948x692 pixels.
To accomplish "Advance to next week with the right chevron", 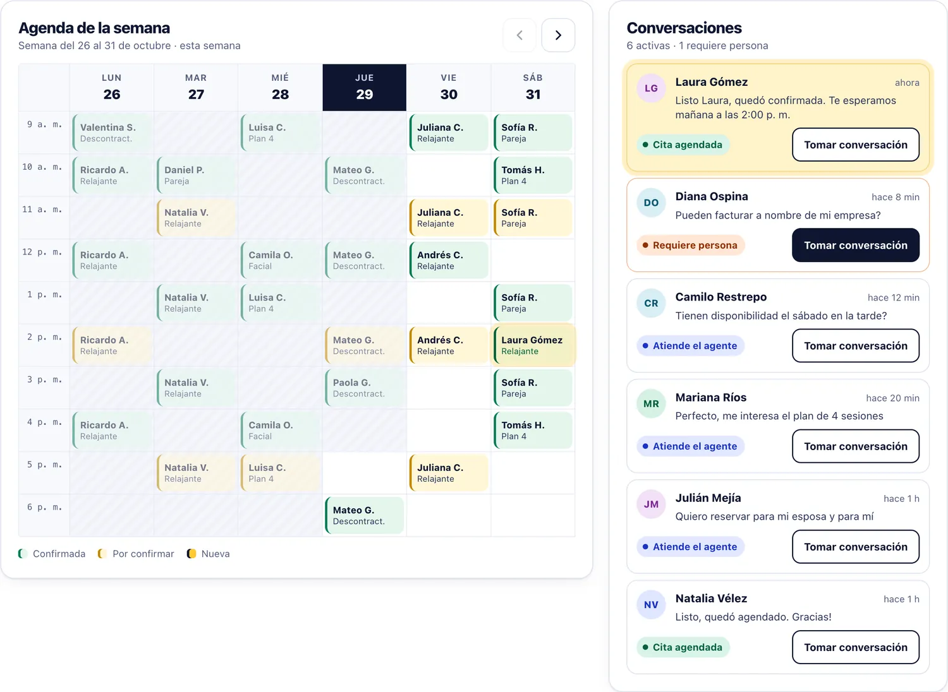I will (558, 35).
